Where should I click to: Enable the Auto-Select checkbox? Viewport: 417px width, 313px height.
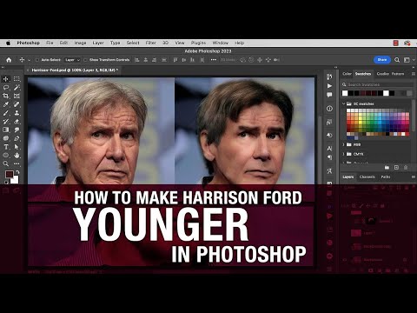pyautogui.click(x=36, y=60)
